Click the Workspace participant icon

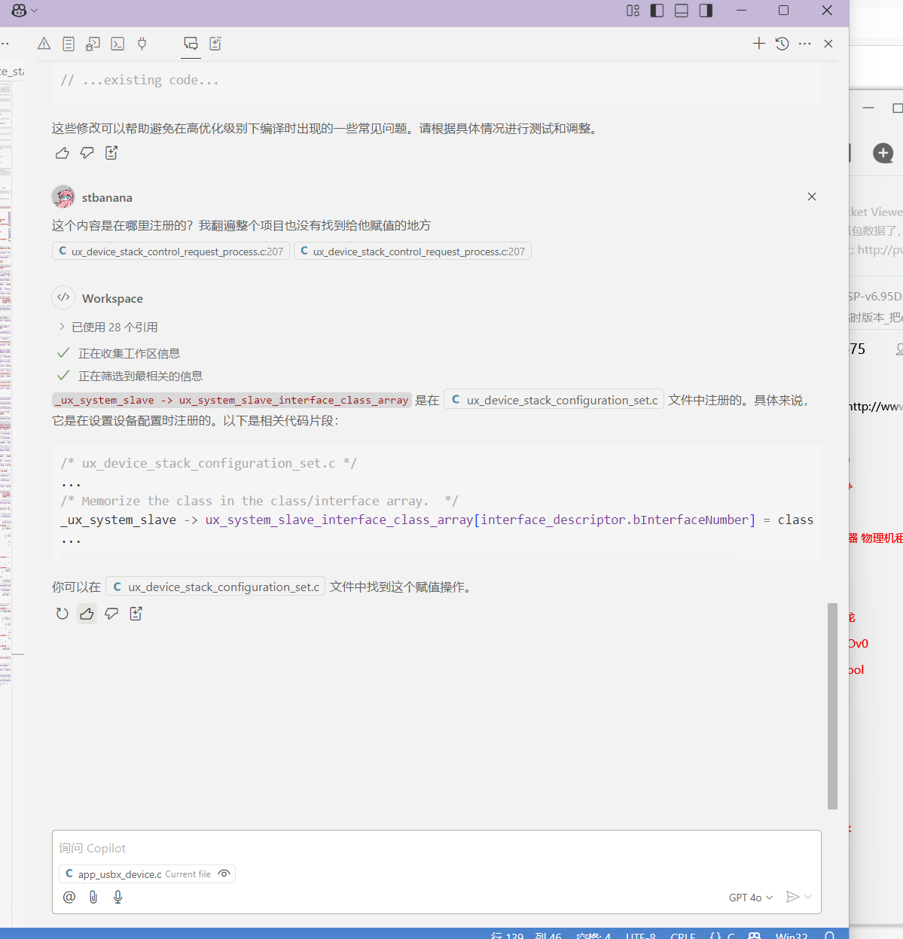click(x=63, y=297)
